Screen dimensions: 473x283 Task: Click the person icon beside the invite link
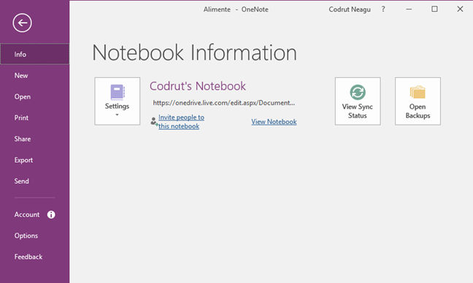[154, 122]
